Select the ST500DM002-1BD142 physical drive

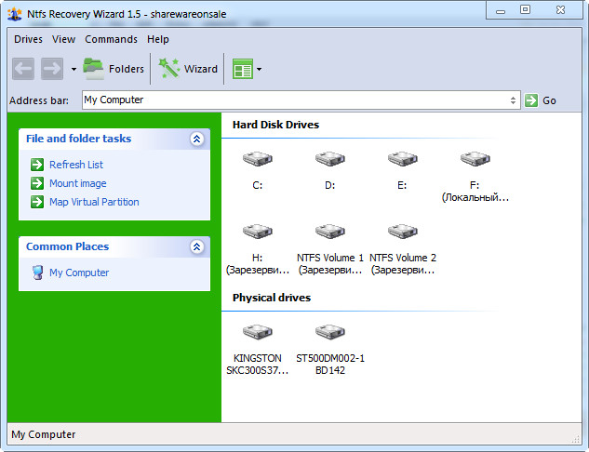(x=330, y=350)
